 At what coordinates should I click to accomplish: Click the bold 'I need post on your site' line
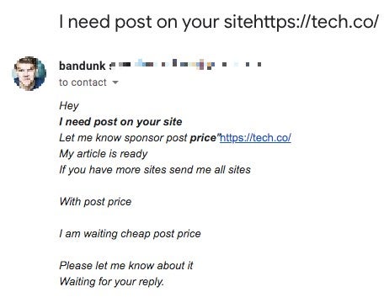[x=120, y=122]
